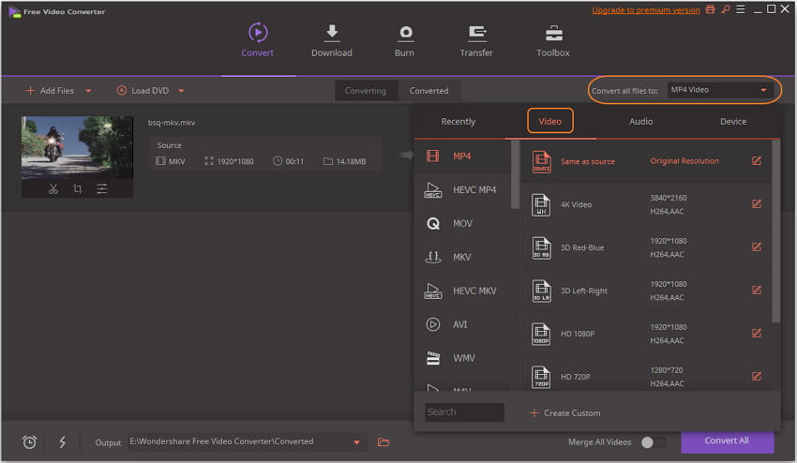The height and width of the screenshot is (463, 797).
Task: Click Upgrade to premium version link
Action: click(x=645, y=10)
